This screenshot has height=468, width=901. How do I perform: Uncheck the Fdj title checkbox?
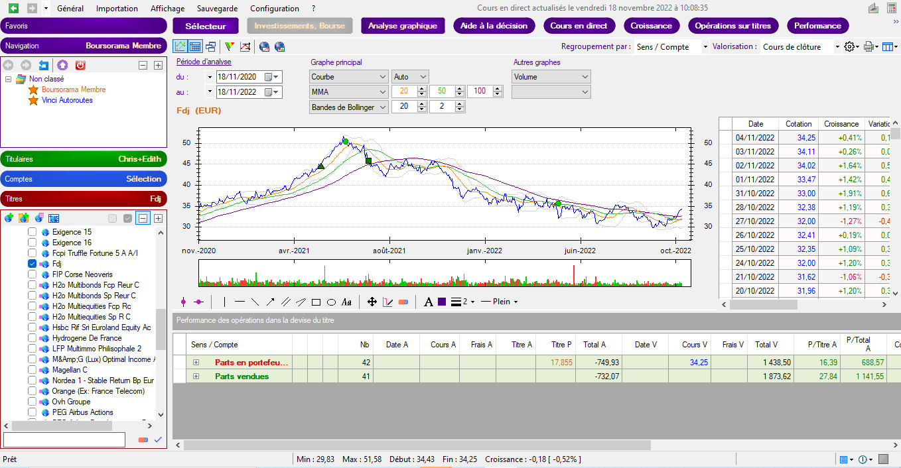click(32, 264)
